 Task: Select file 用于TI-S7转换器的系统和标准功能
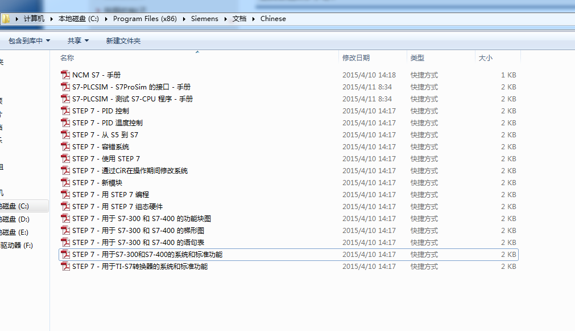click(x=140, y=267)
